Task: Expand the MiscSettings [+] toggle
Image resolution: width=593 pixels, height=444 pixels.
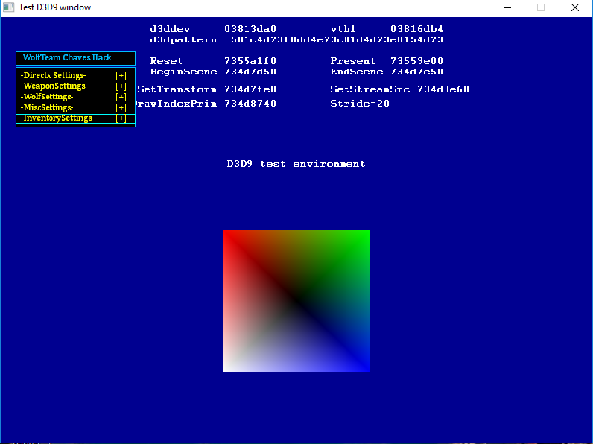Action: tap(121, 107)
